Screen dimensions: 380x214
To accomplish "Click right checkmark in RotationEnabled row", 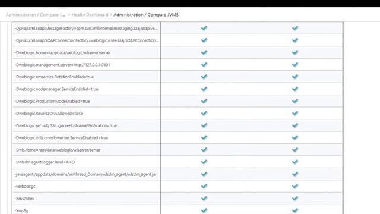I will pyautogui.click(x=295, y=77).
